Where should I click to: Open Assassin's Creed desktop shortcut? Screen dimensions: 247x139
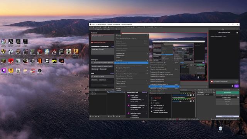(11, 42)
